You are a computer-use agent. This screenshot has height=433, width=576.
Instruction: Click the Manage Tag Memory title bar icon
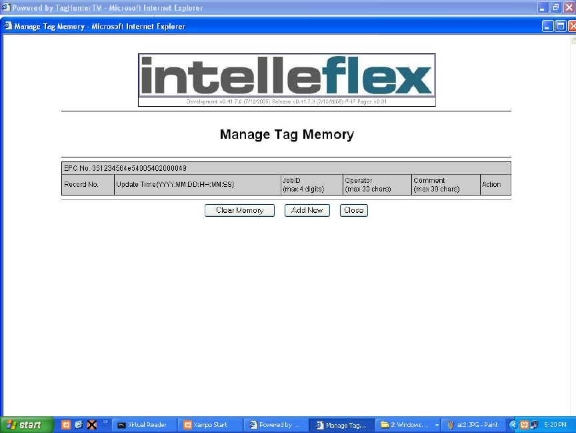(8, 26)
